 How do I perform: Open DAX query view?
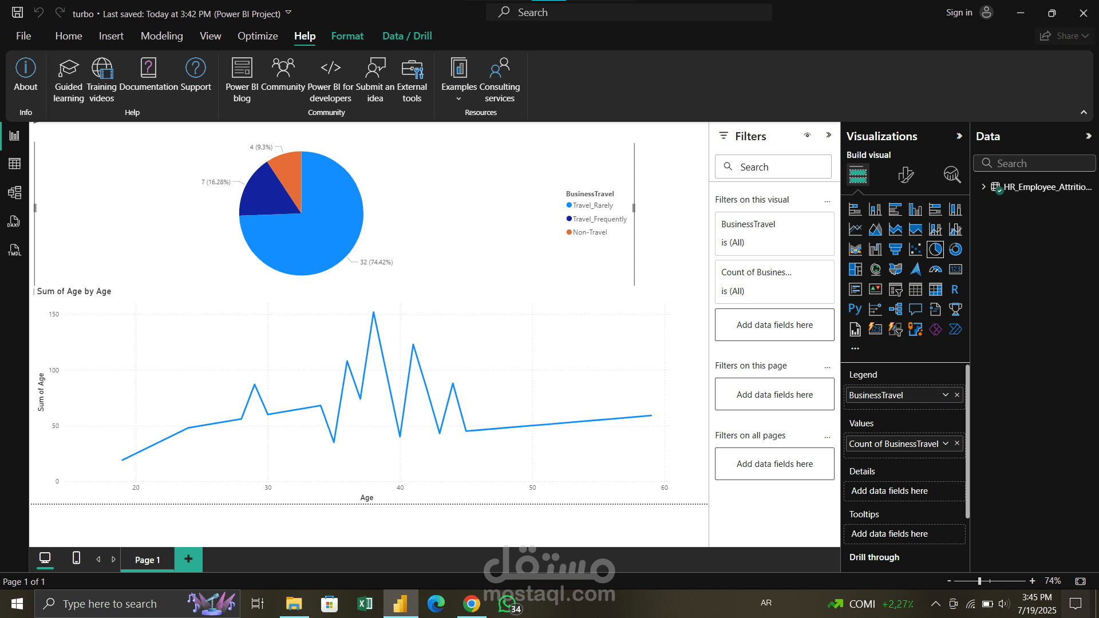pyautogui.click(x=14, y=221)
